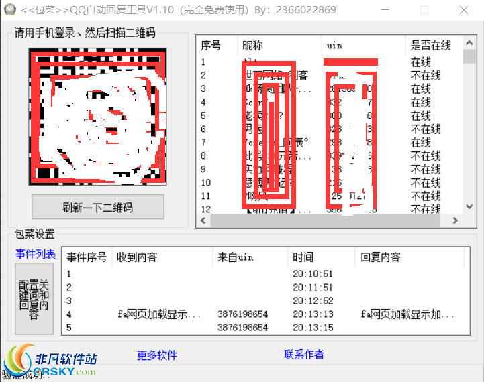Click the upper uin column header

(x=364, y=46)
